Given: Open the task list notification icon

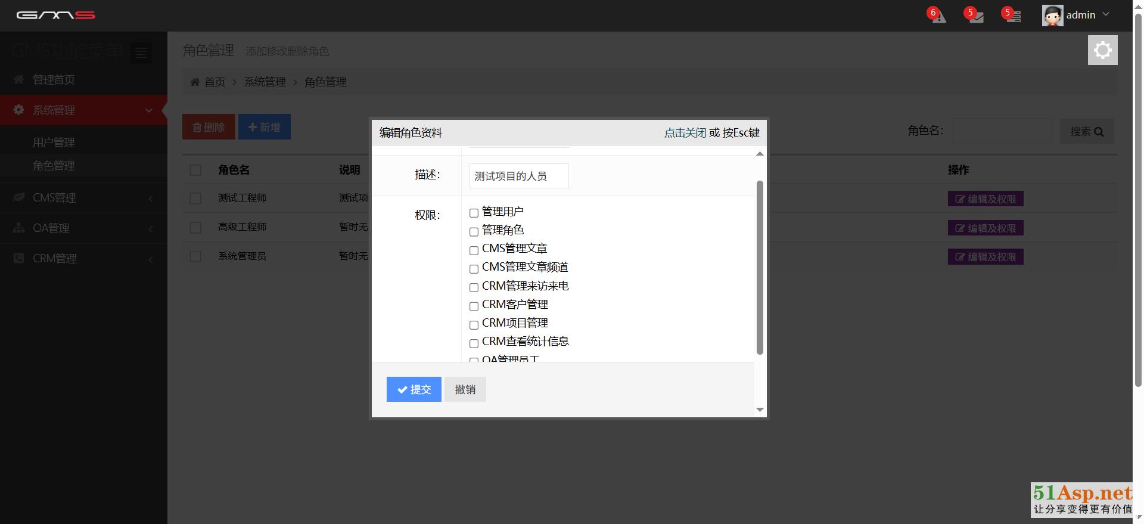Looking at the screenshot, I should point(1013,16).
